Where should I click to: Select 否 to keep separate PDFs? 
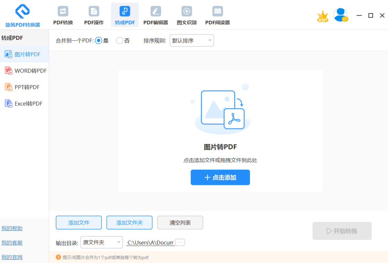click(x=120, y=40)
